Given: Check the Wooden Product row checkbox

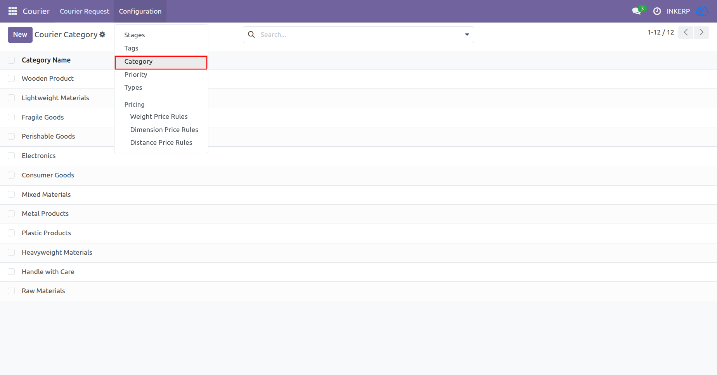Looking at the screenshot, I should point(11,78).
